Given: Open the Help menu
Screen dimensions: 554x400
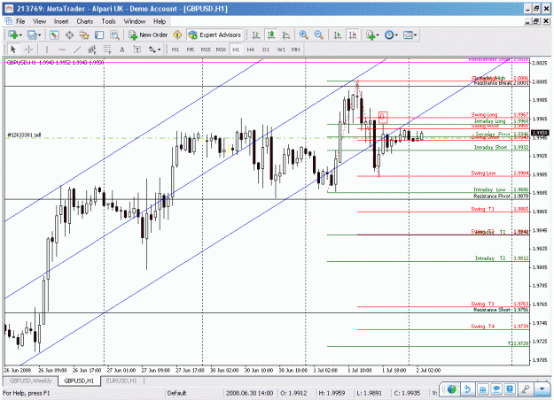Looking at the screenshot, I should click(160, 21).
